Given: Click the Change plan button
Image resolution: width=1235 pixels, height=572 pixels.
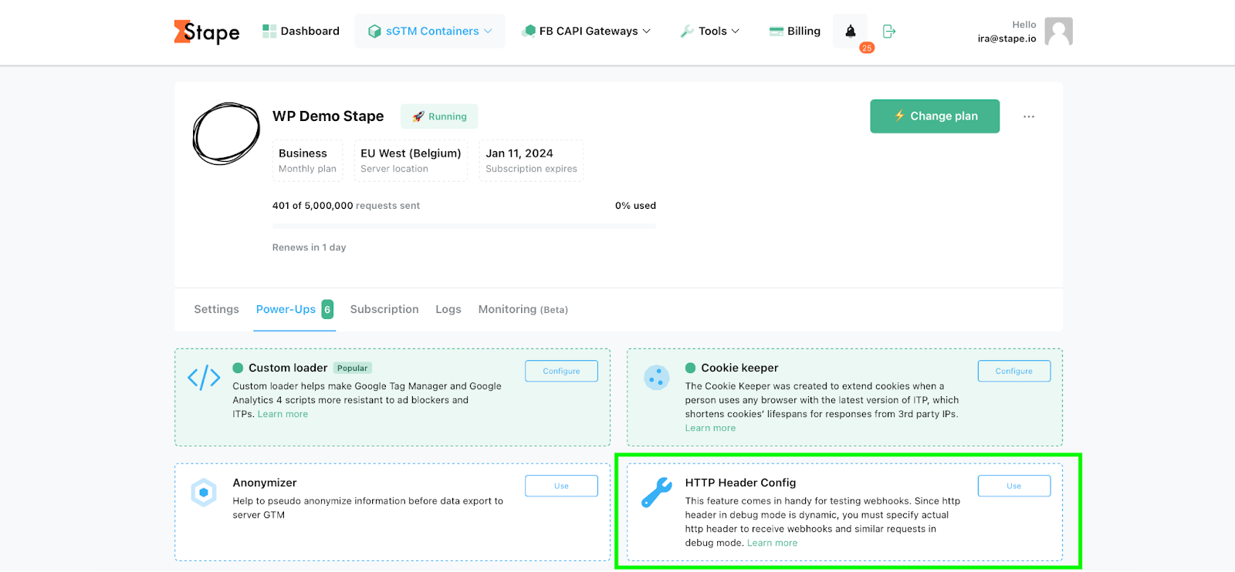Looking at the screenshot, I should coord(935,116).
